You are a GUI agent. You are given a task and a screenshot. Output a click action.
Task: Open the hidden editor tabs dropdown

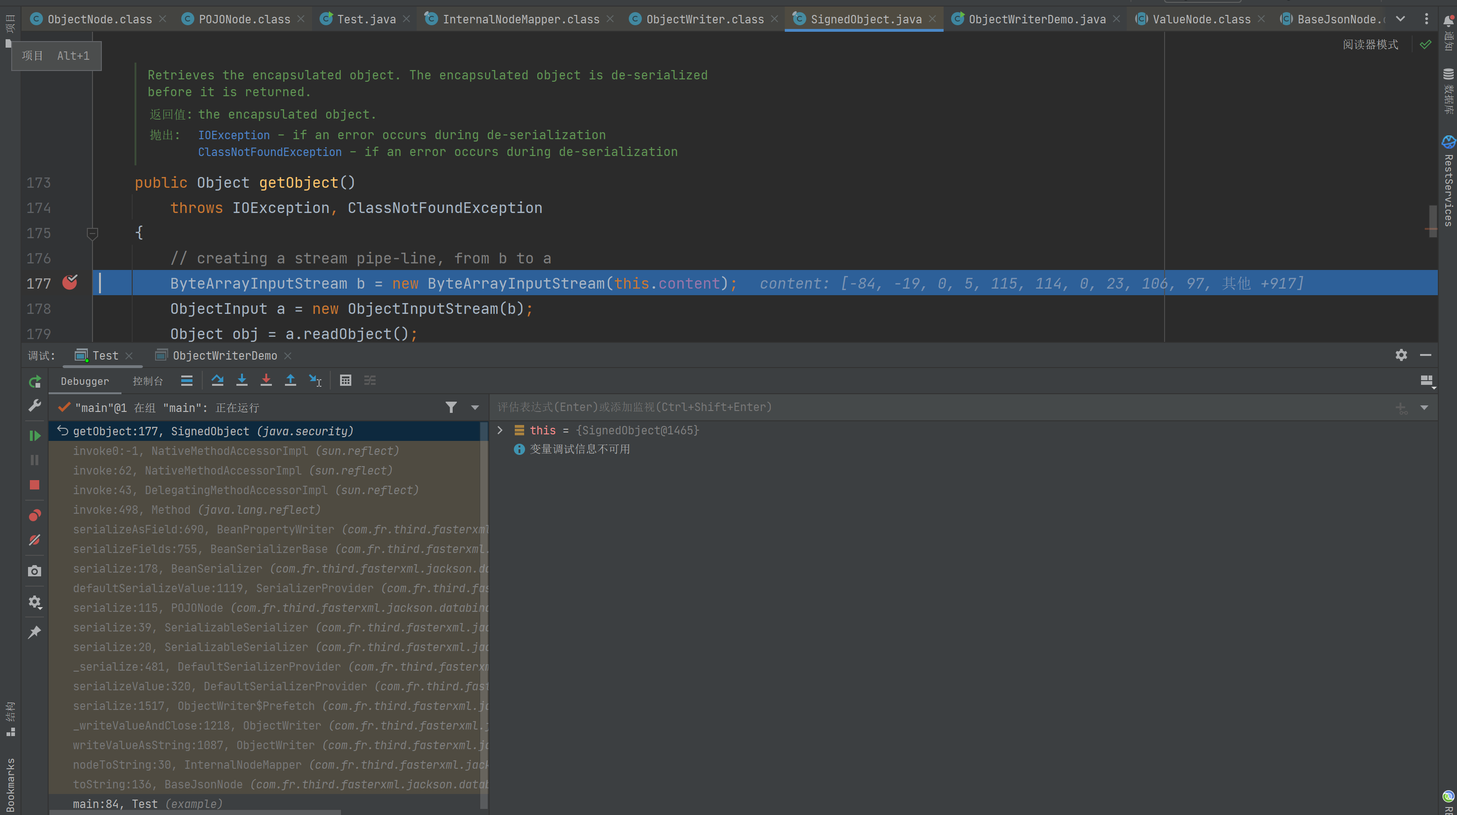coord(1400,19)
